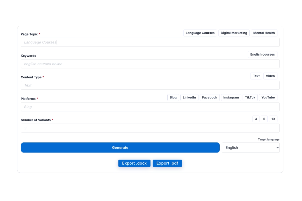Click into the Keywords text field

(150, 64)
